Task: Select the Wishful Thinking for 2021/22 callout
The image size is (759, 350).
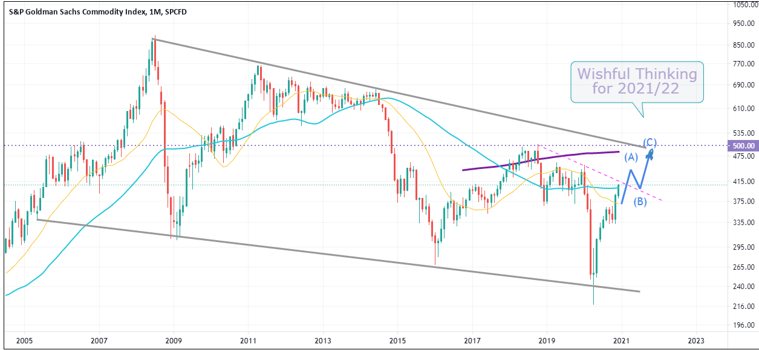Action: click(x=637, y=82)
